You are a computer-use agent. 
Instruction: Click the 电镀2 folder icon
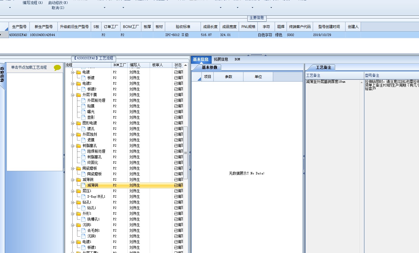pos(79,84)
